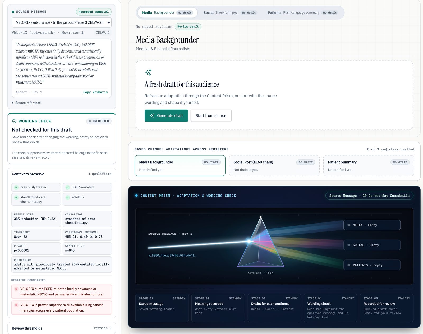Open the Social Post saved adaptation card
Image resolution: width=423 pixels, height=334 pixels.
click(274, 166)
